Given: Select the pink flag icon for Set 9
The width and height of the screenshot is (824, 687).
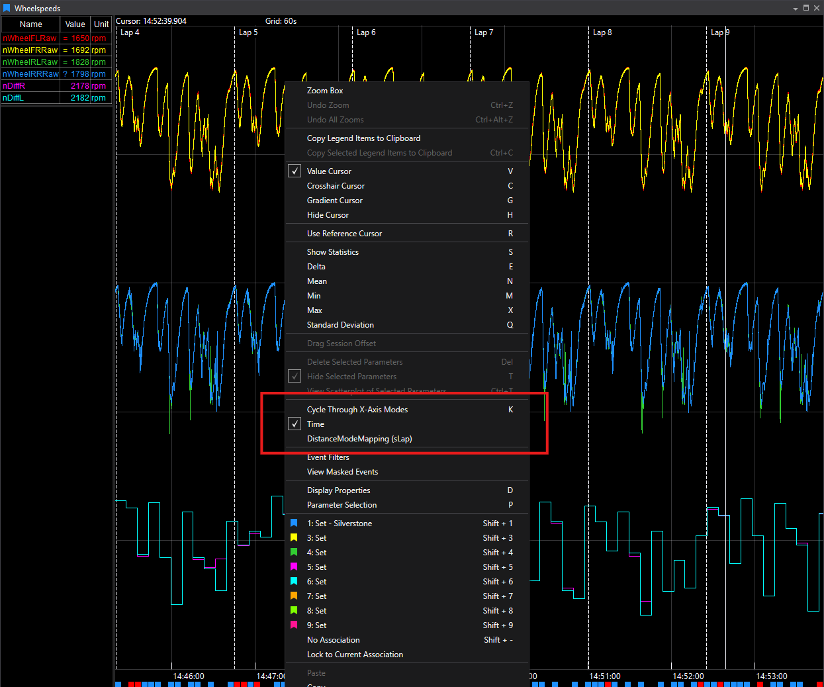Looking at the screenshot, I should coord(294,625).
